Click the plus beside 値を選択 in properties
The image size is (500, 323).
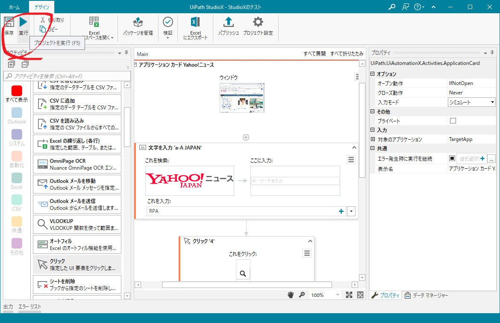(482, 159)
